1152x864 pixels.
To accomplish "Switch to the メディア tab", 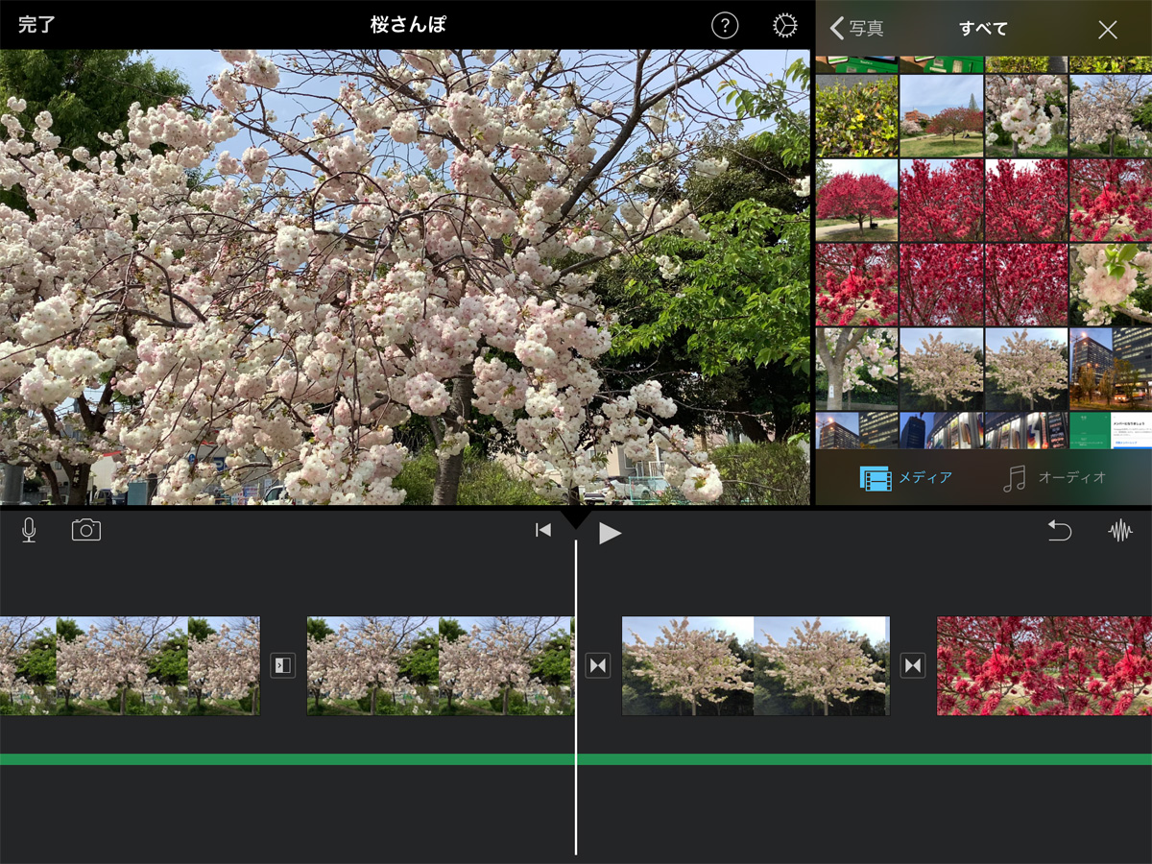I will (906, 477).
